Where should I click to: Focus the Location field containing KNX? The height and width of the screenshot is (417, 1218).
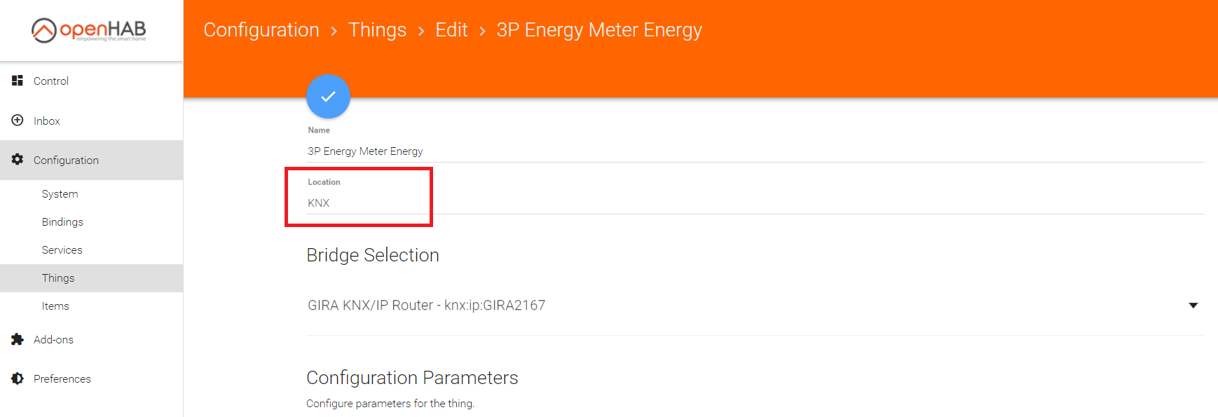pyautogui.click(x=755, y=203)
